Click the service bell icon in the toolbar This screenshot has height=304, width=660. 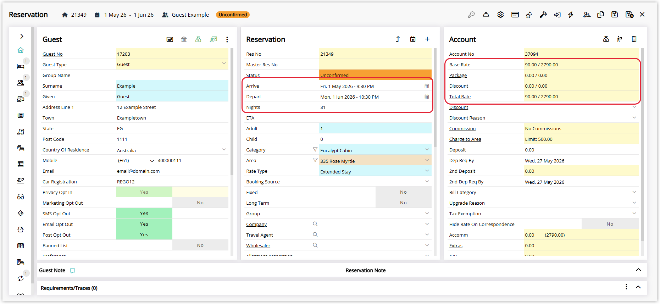coord(486,15)
